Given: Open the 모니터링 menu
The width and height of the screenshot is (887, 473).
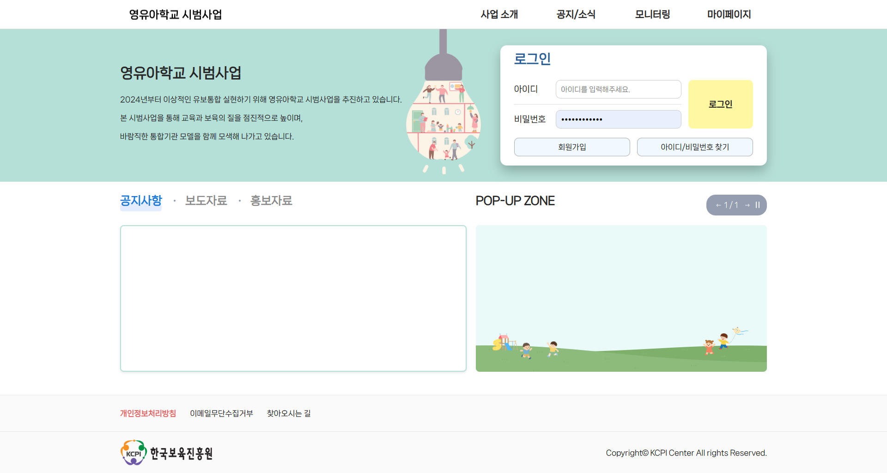Looking at the screenshot, I should coord(652,14).
